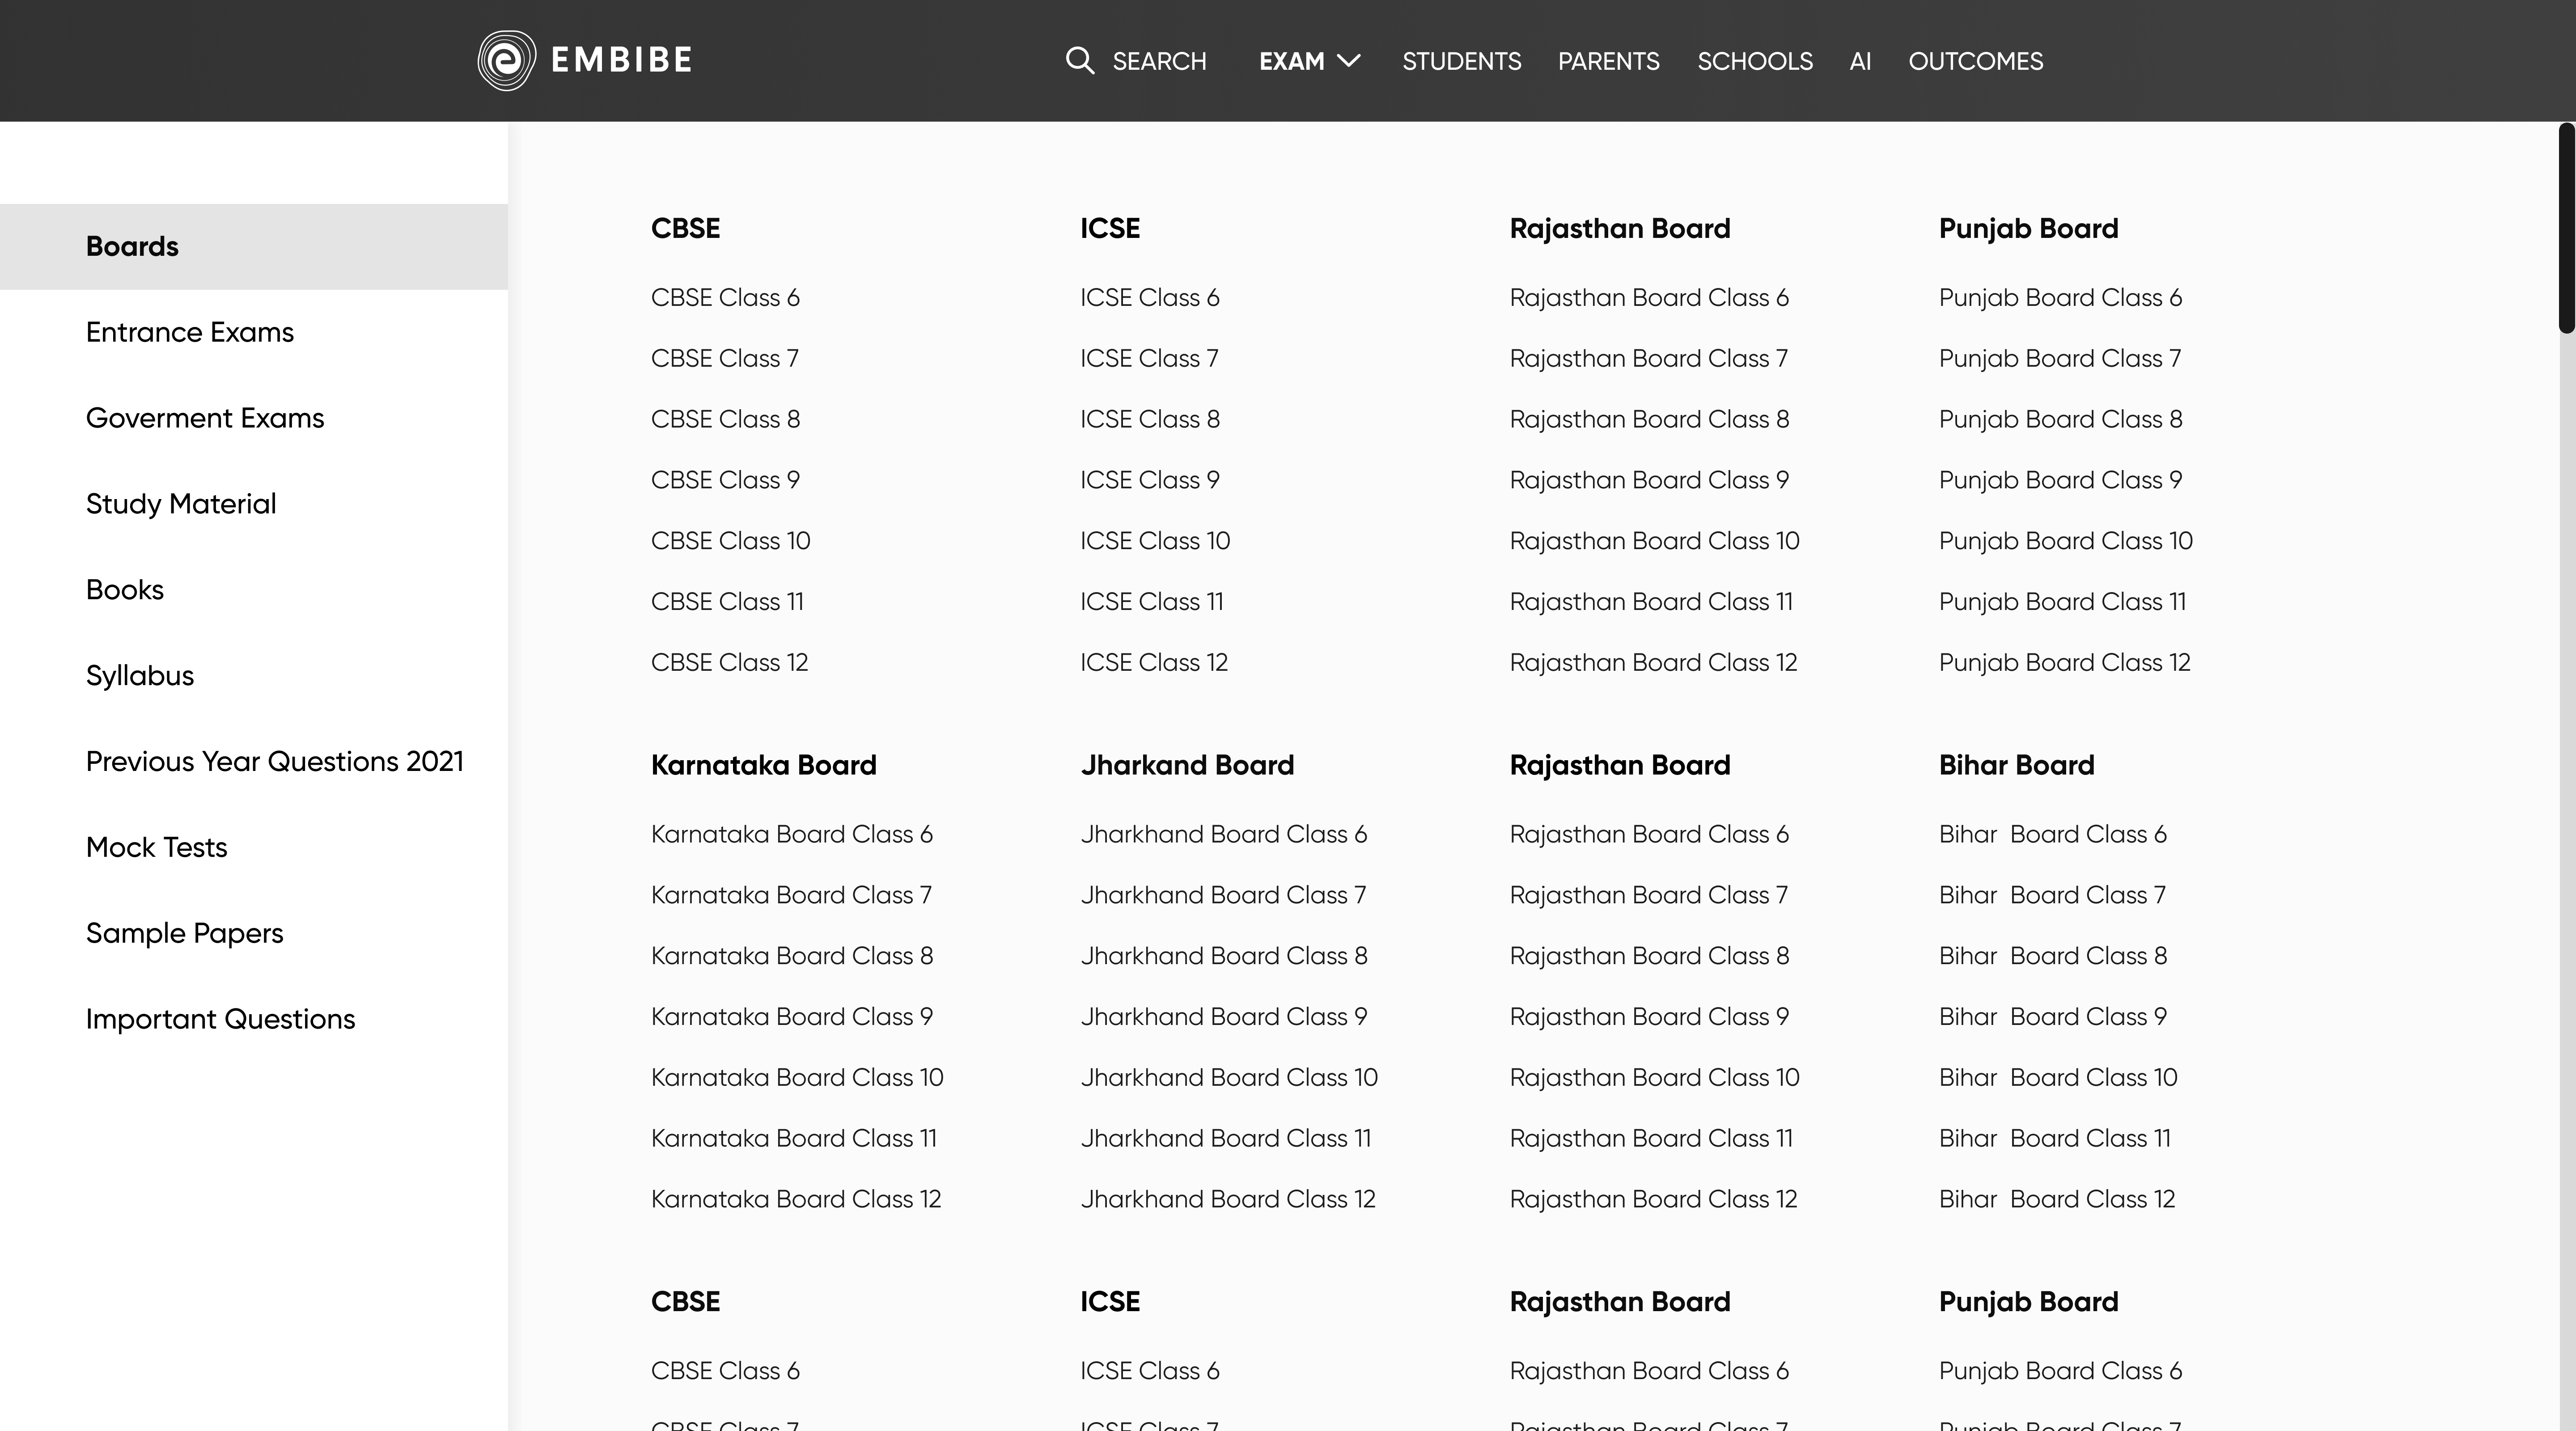
Task: Select the Sample Papers sidebar category
Action: point(254,934)
